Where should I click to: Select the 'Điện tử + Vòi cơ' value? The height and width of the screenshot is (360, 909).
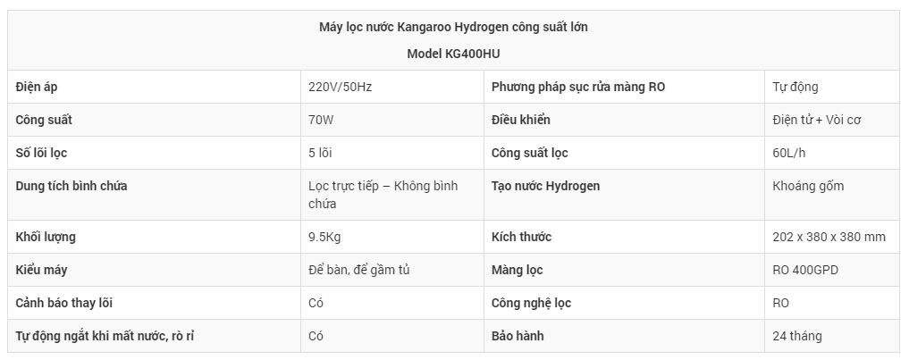coord(817,120)
